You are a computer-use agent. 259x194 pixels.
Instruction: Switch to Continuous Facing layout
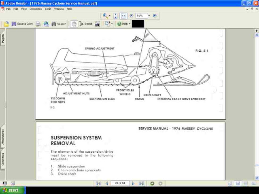click(246, 183)
